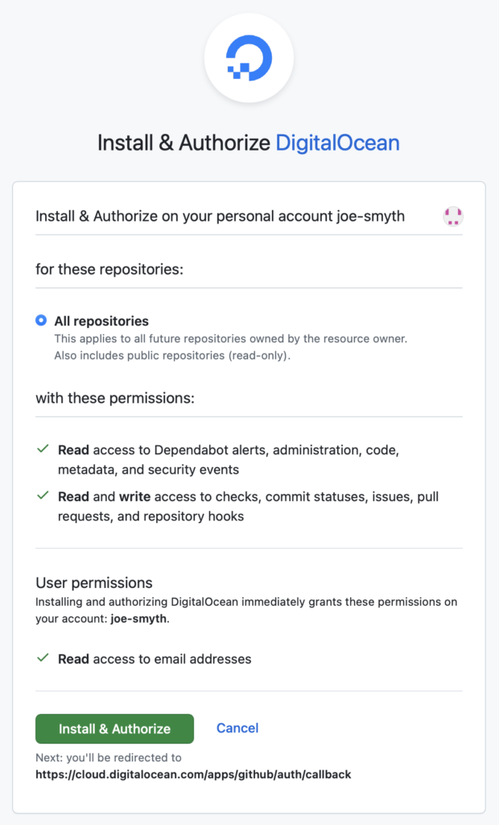The image size is (499, 825).
Task: Click the green Install & Authorize button
Action: pos(114,728)
